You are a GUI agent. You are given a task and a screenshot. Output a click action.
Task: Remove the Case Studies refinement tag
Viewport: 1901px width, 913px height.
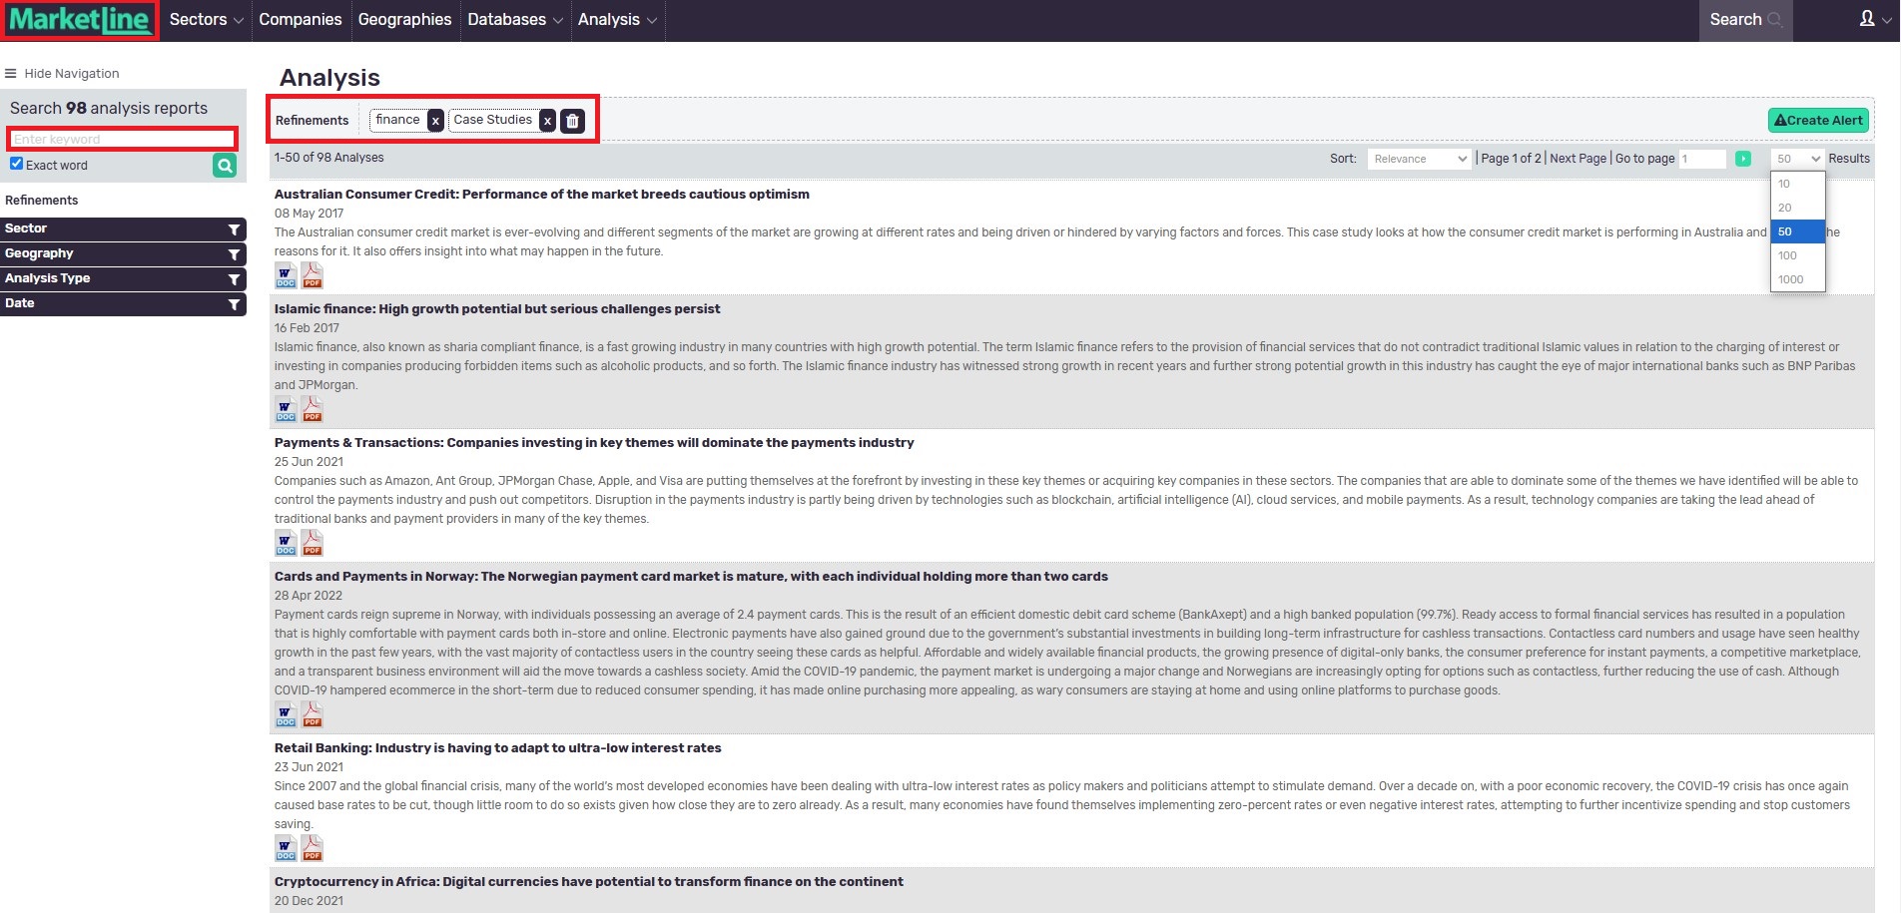pos(547,121)
